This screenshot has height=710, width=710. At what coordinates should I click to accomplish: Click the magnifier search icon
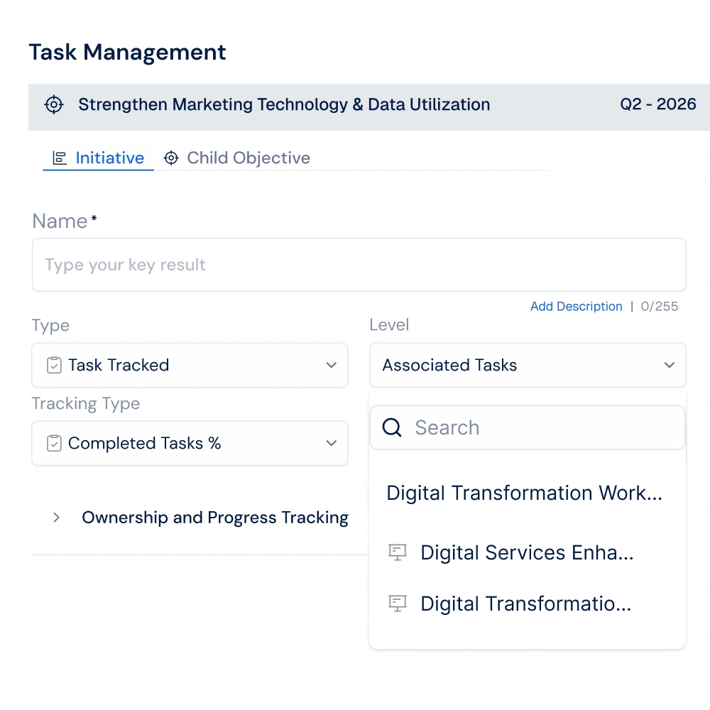pos(392,427)
